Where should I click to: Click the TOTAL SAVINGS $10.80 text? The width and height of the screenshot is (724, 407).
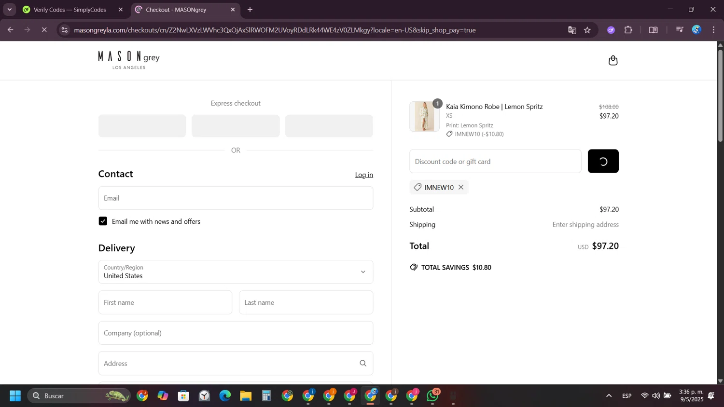click(x=456, y=267)
